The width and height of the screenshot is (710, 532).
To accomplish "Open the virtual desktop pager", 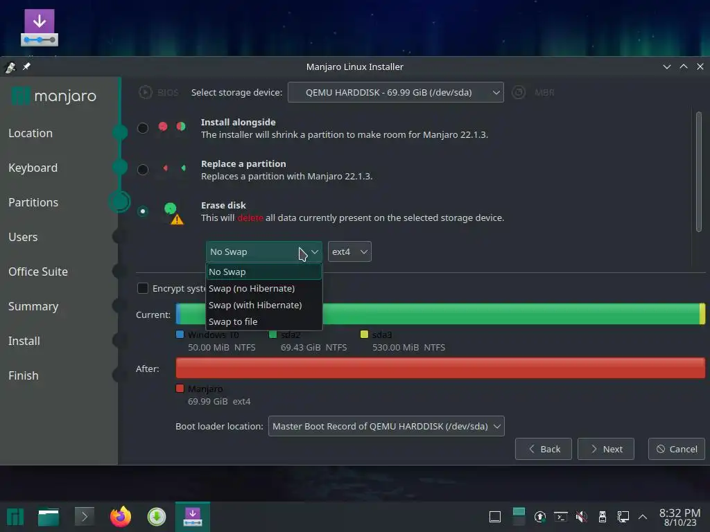I will pyautogui.click(x=519, y=516).
